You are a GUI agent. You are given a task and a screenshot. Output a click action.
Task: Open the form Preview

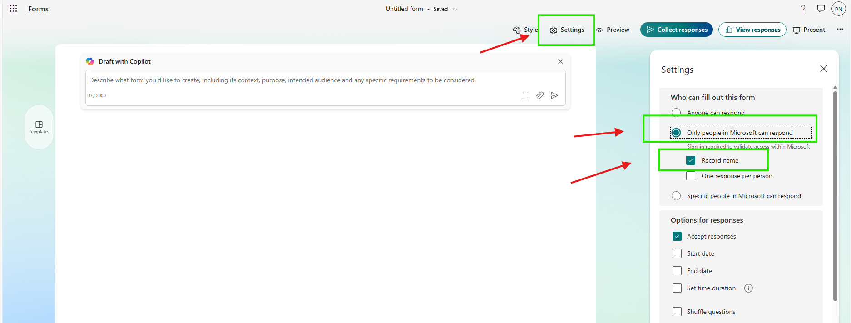pyautogui.click(x=613, y=30)
